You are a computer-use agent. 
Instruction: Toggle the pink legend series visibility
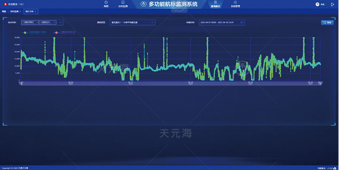point(56,33)
